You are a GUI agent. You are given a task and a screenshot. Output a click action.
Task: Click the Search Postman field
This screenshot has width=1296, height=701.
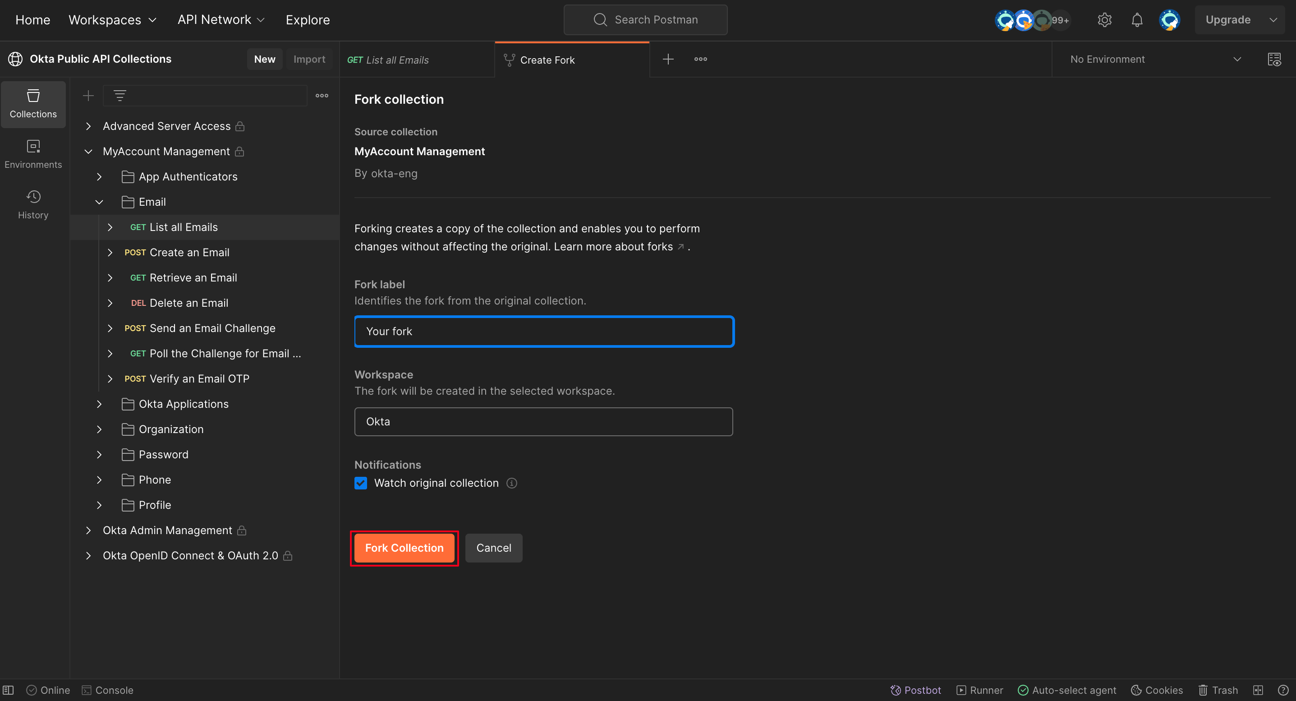pos(645,20)
